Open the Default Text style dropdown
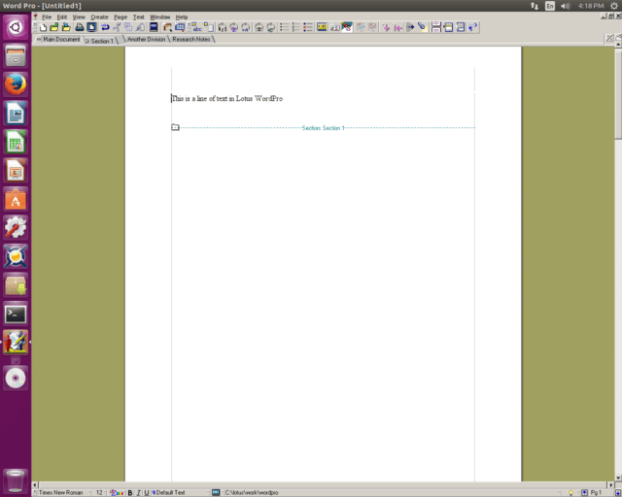 pos(181,493)
